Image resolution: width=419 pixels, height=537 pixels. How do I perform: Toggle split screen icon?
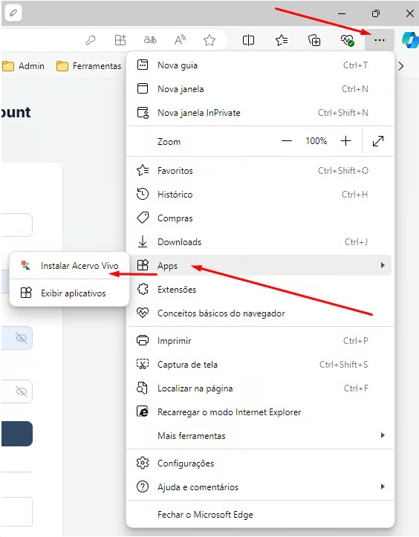(x=248, y=40)
